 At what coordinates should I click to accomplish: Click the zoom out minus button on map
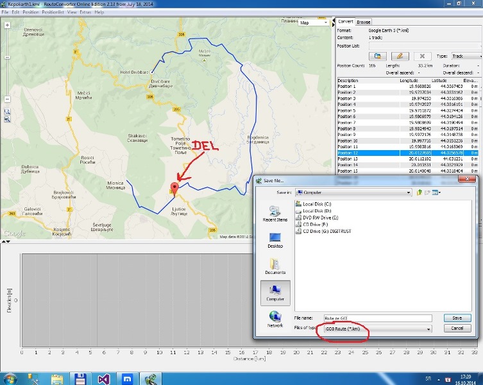[7, 99]
